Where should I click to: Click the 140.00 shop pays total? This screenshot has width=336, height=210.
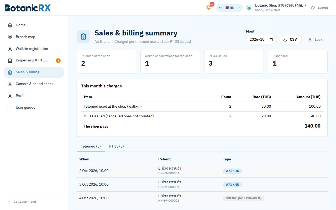(x=312, y=126)
